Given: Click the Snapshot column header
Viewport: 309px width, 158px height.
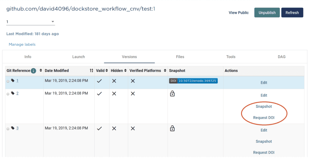Looking at the screenshot, I should pyautogui.click(x=177, y=71).
